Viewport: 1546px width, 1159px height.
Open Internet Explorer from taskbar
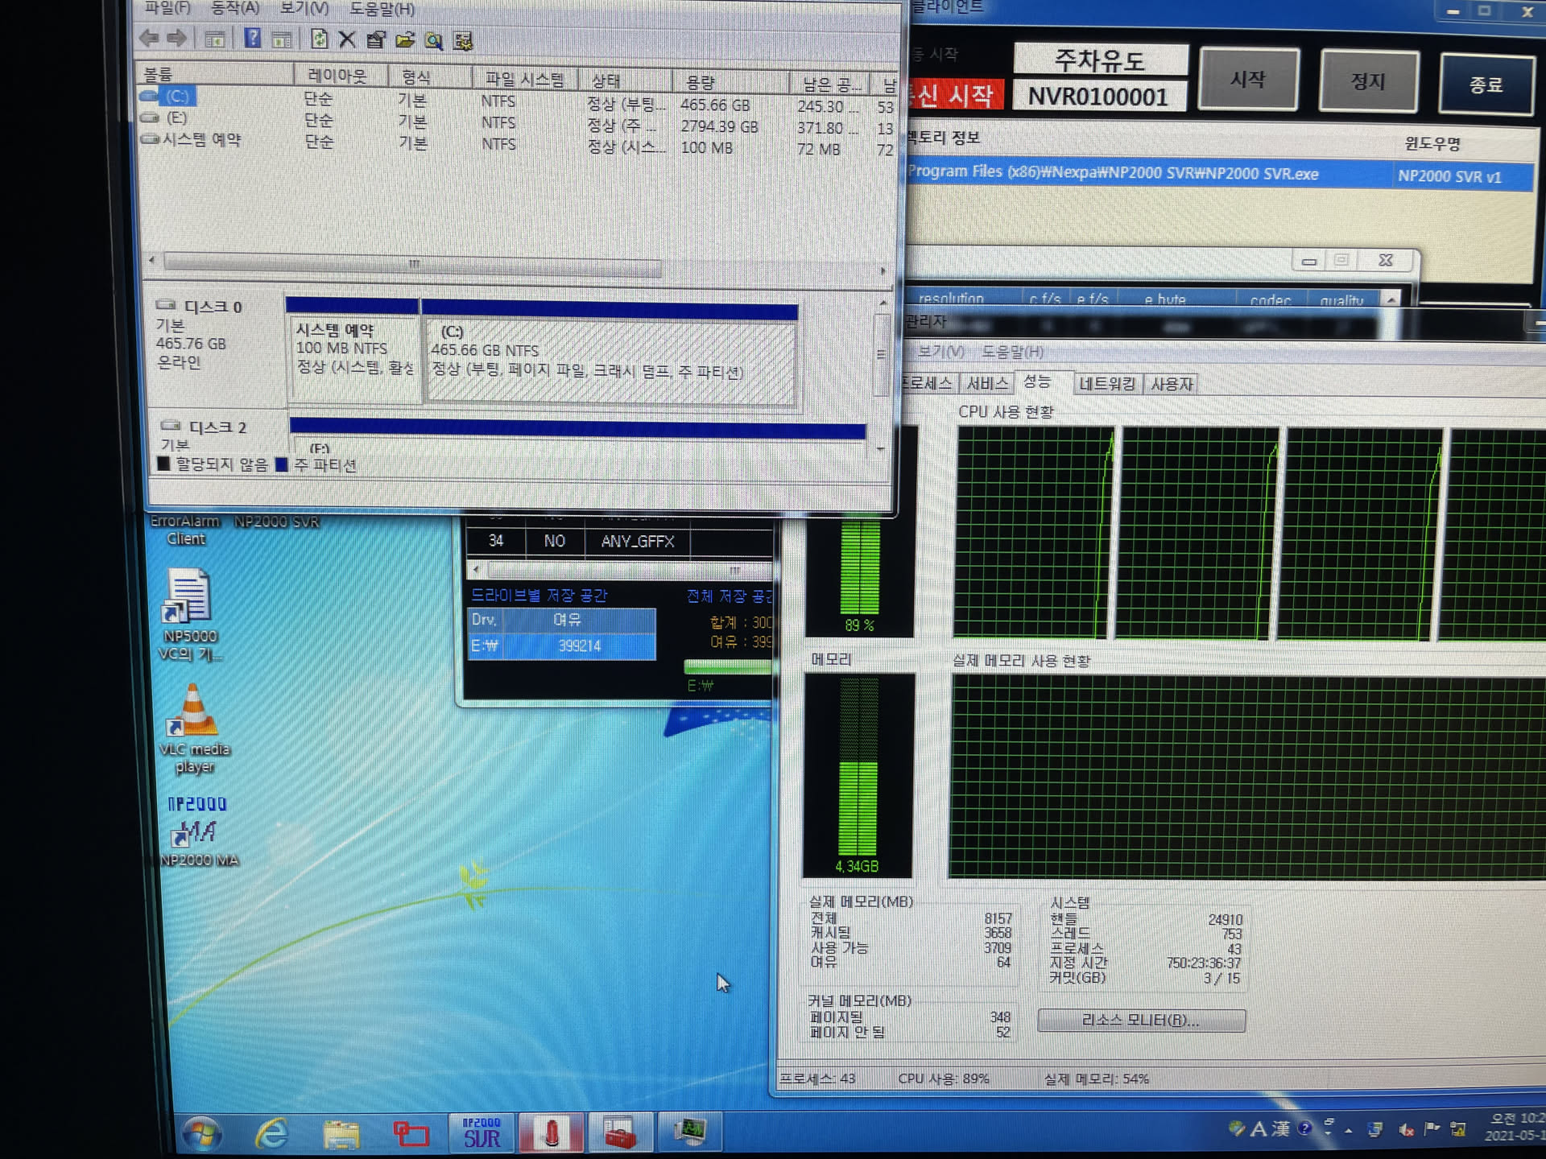coord(271,1133)
